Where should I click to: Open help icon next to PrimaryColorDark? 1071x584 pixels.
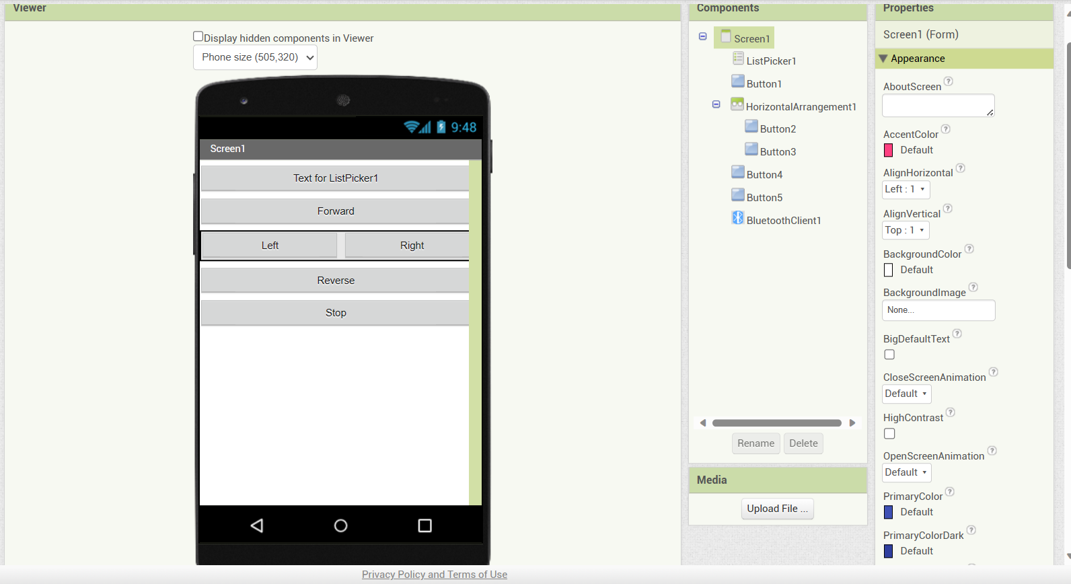coord(971,530)
